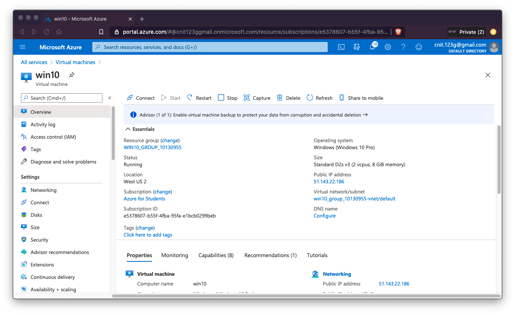Open the account avatar menu

494,47
